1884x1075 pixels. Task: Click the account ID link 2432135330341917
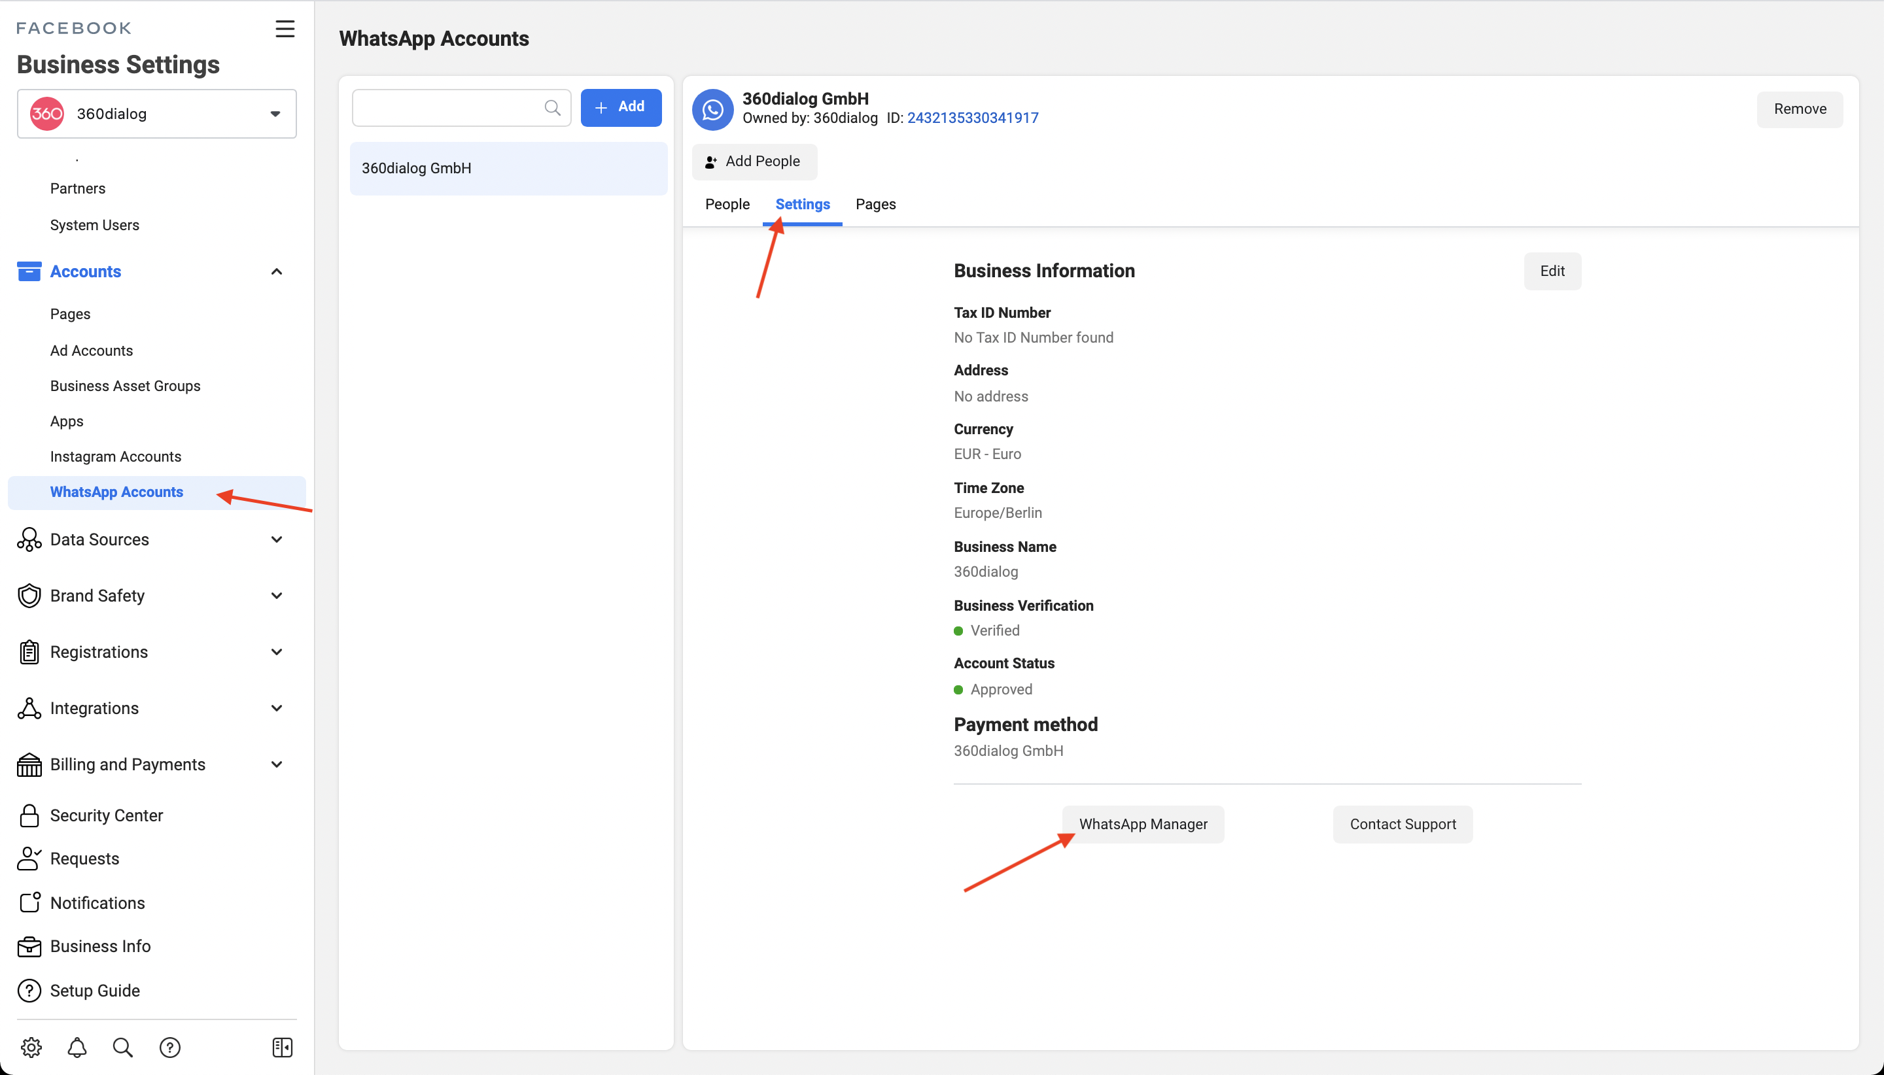pos(972,118)
